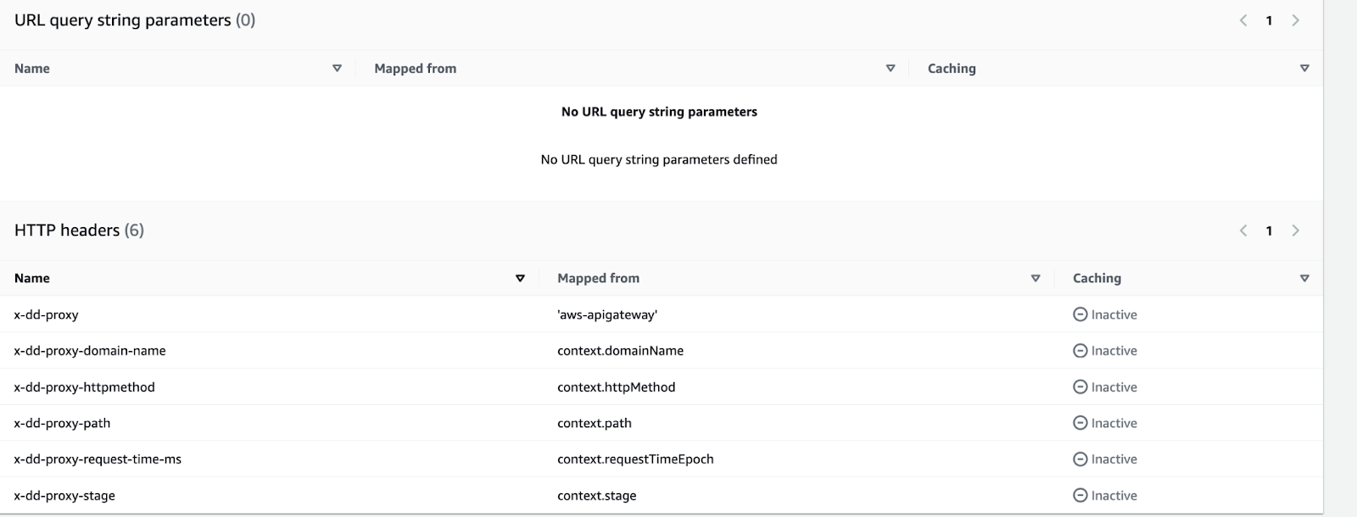Click next page arrow in URL query string parameters
Screen dimensions: 1357x517
[x=1295, y=20]
